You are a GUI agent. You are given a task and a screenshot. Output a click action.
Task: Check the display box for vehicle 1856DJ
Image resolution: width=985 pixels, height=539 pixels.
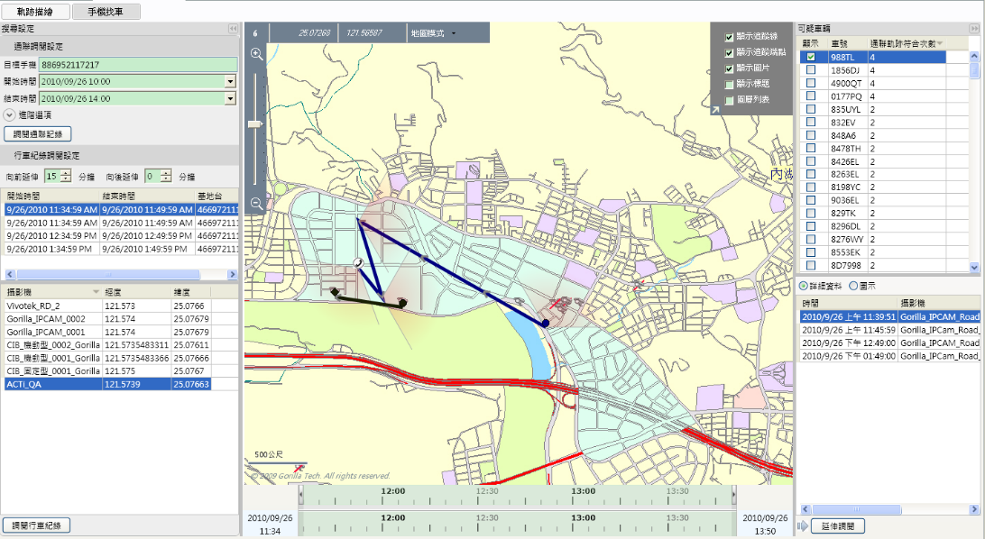point(811,69)
